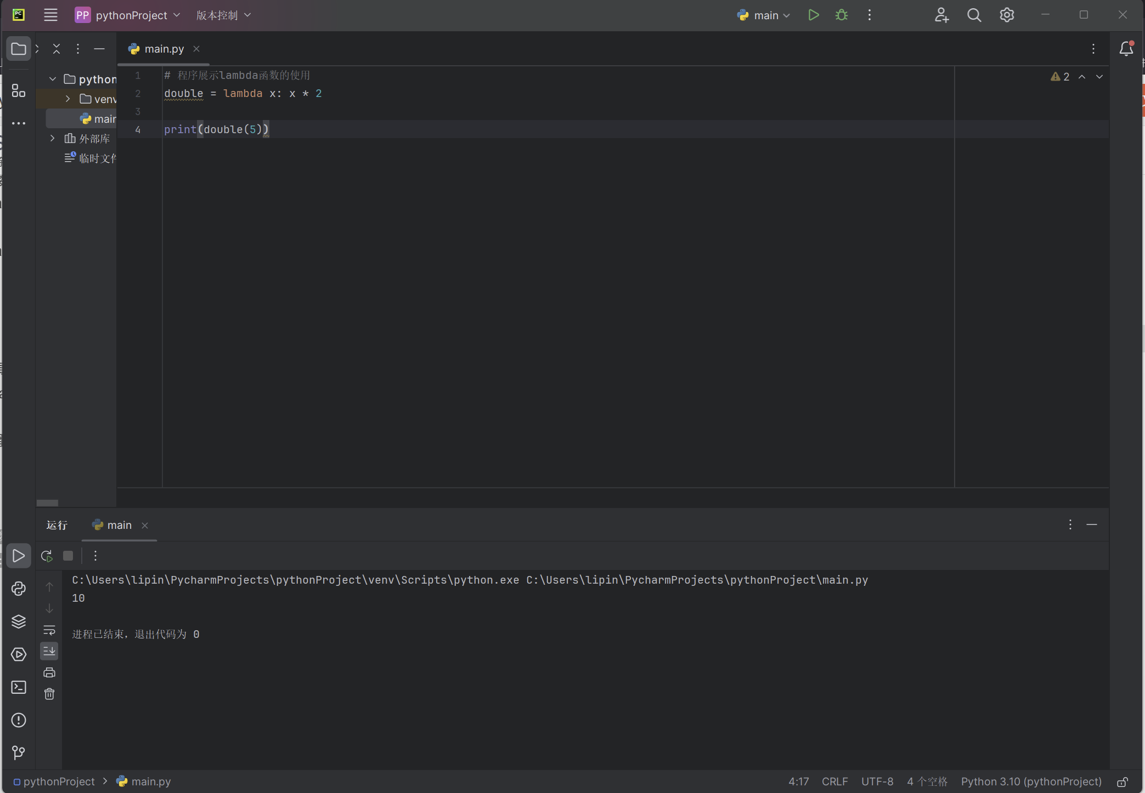This screenshot has height=793, width=1145.
Task: Open Search Everywhere magnifier
Action: (974, 15)
